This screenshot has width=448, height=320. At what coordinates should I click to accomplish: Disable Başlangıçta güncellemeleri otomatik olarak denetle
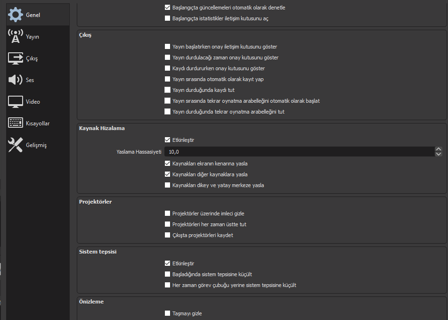point(167,8)
